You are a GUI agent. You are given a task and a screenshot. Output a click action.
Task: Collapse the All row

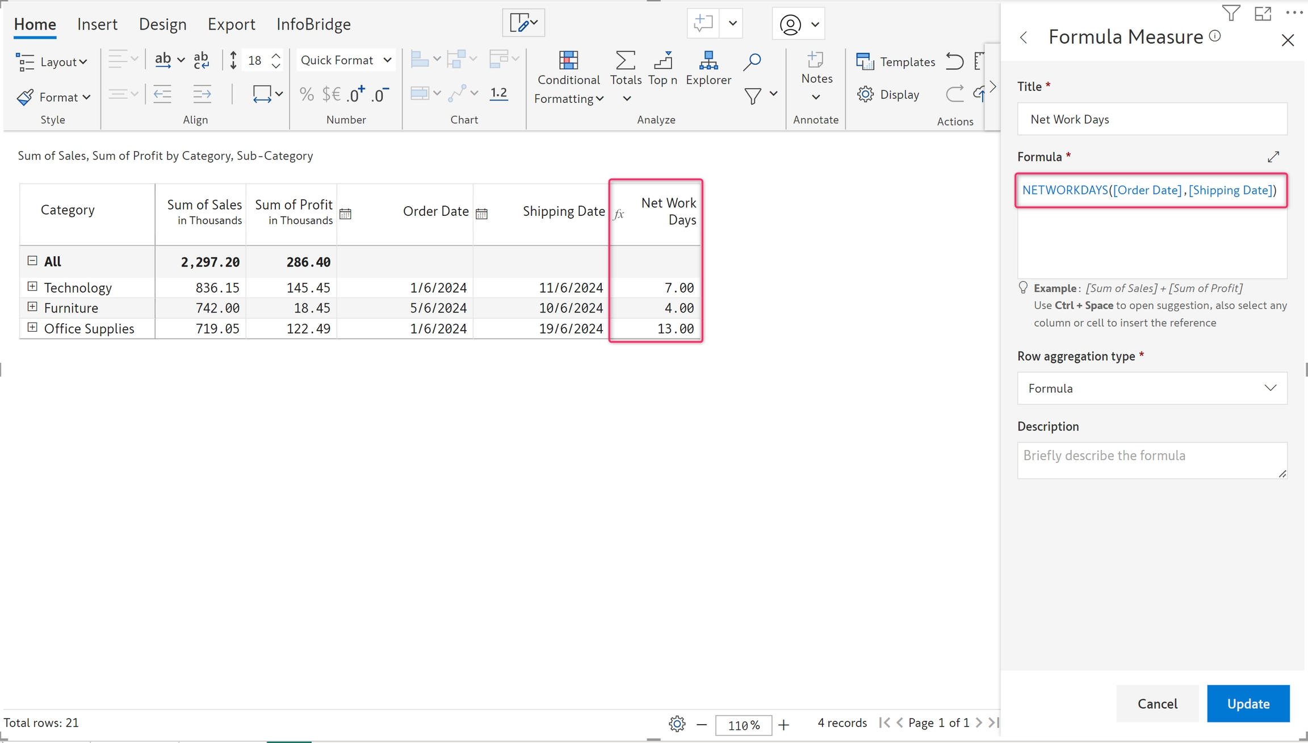click(32, 261)
